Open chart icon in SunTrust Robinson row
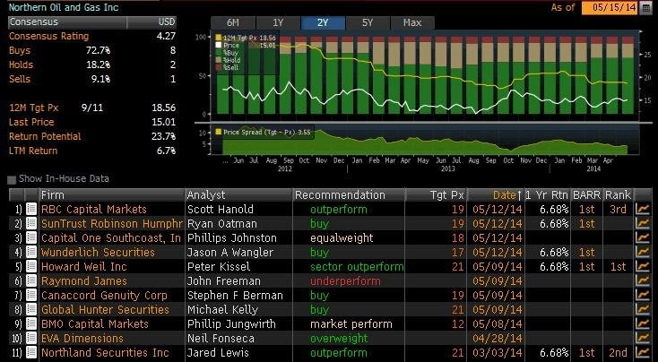 (643, 223)
